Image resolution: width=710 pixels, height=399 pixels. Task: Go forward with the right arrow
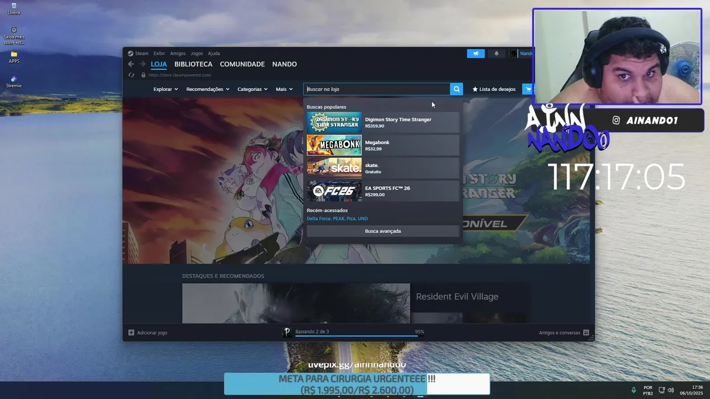143,64
